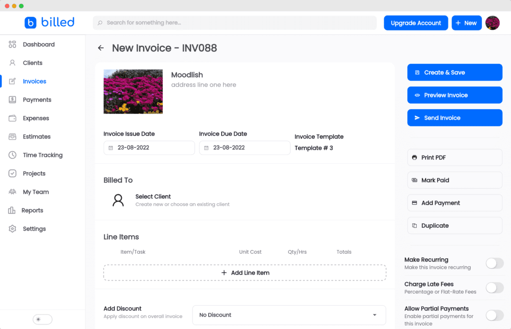Turn on Charge Late Fees
Screen dimensions: 511x329
(x=495, y=288)
